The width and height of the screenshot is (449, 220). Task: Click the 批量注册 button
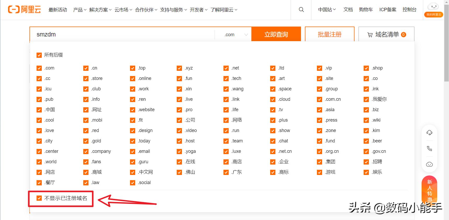329,34
